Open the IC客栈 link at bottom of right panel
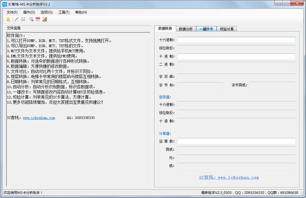Image resolution: width=306 pixels, height=198 pixels. pos(228,177)
